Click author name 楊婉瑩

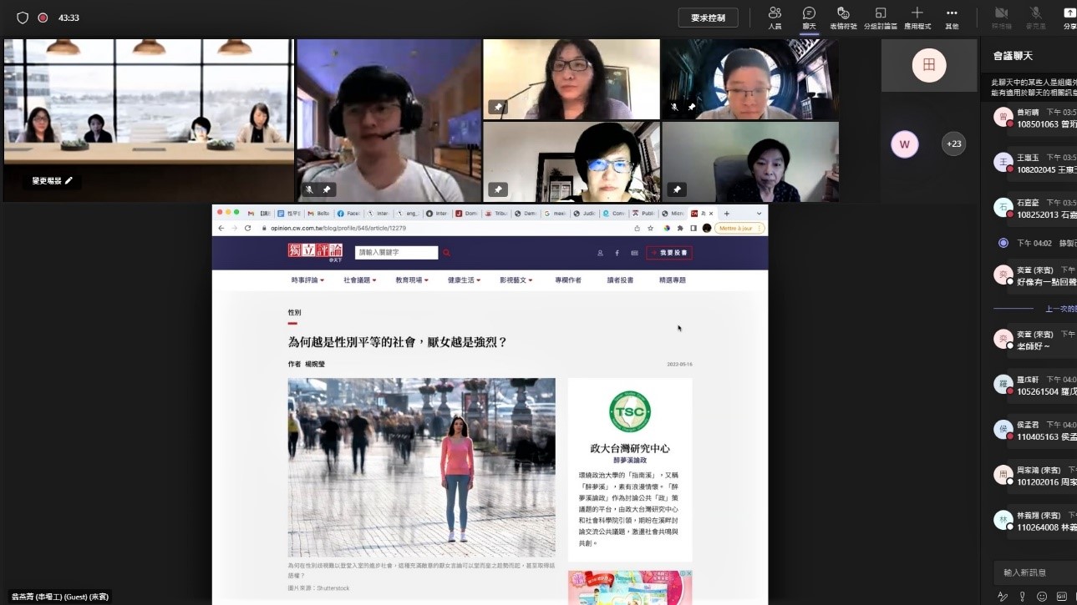tap(315, 365)
